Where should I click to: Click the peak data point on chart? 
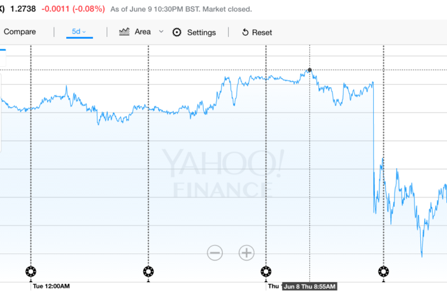(x=309, y=70)
